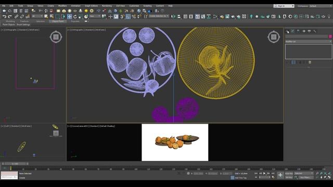Screen dimensions: 333x187
Task: Toggle the Spinner Snap button
Action: 139,17
